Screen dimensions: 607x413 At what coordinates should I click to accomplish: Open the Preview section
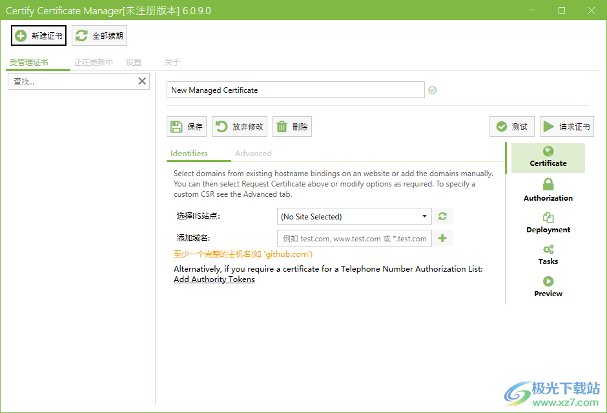pyautogui.click(x=548, y=287)
